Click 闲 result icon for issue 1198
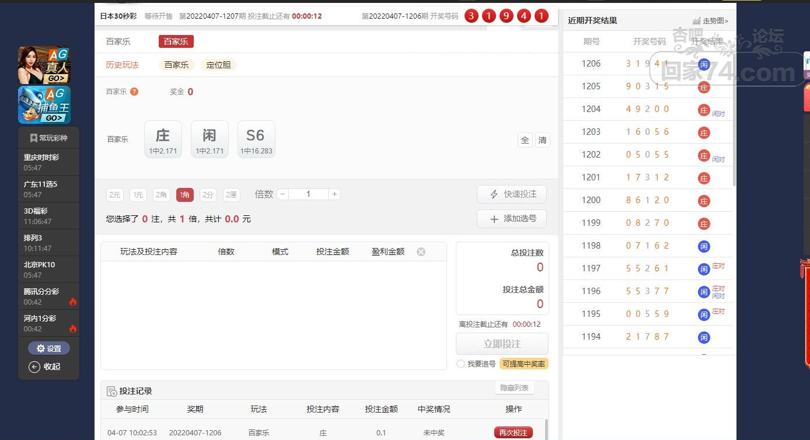 pos(704,246)
